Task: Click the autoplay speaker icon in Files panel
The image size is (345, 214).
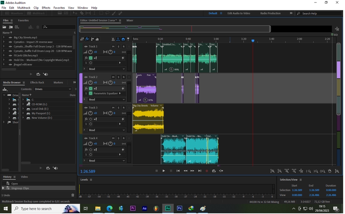Action: 46,74
